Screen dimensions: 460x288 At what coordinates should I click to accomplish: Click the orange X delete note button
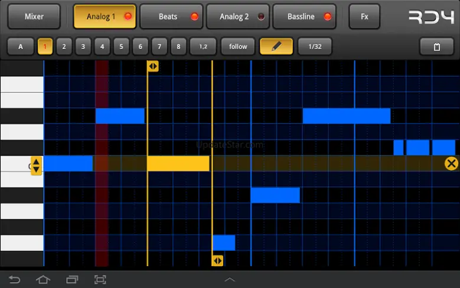[x=451, y=164]
